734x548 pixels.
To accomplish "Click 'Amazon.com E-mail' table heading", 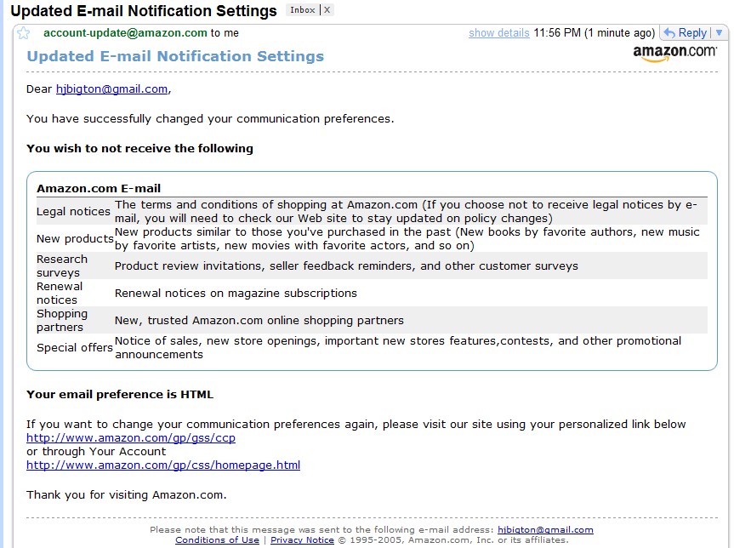I will [99, 188].
